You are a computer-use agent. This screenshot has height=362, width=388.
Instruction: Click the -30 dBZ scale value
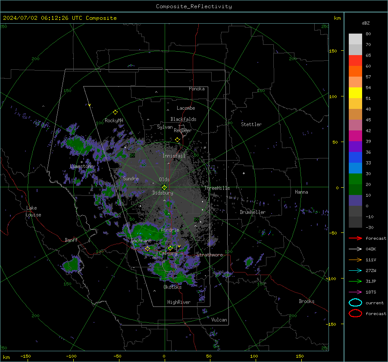pyautogui.click(x=370, y=227)
